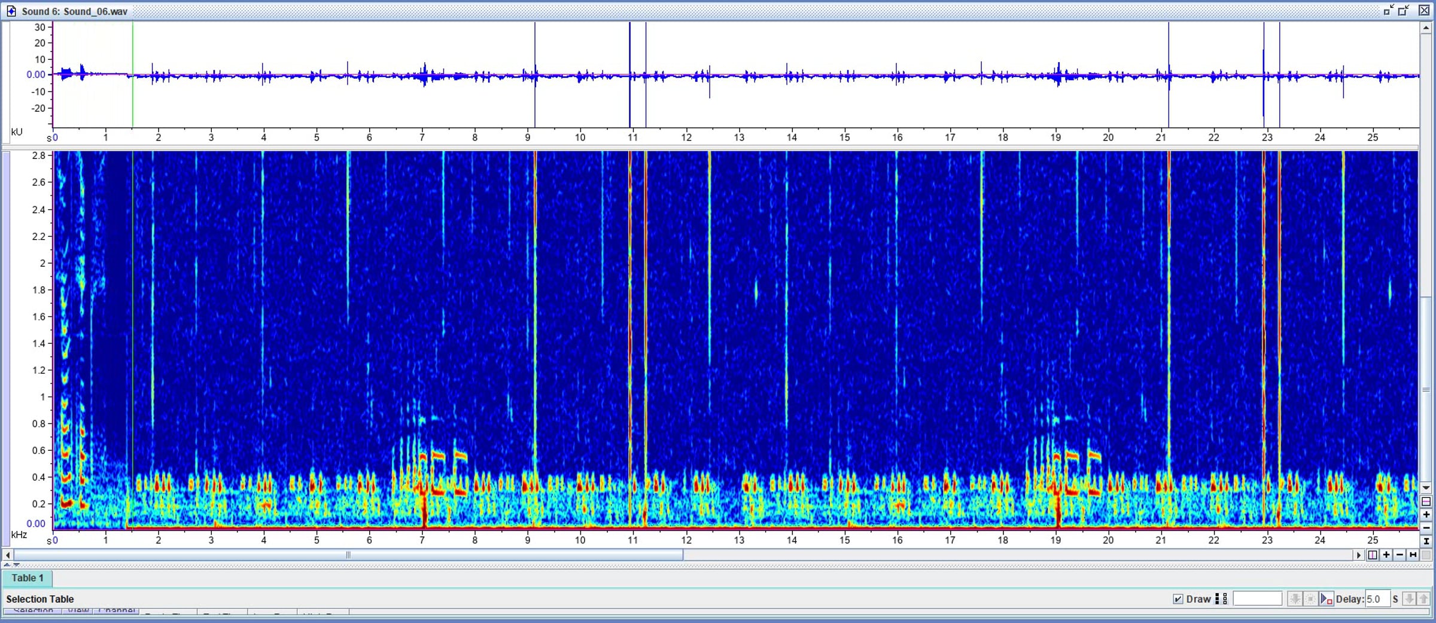This screenshot has width=1436, height=623.
Task: Click the View column header in table
Action: tap(78, 611)
